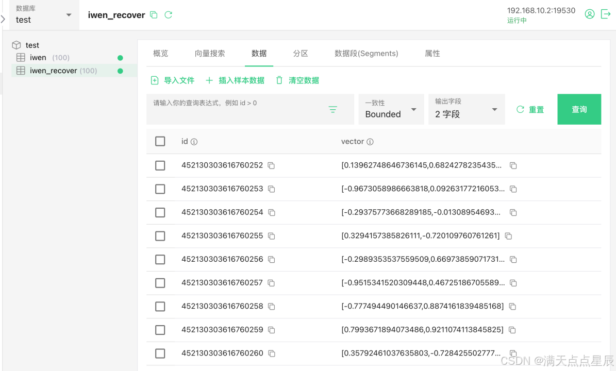Switch to the 概览 tab
This screenshot has height=371, width=616.
coord(160,54)
